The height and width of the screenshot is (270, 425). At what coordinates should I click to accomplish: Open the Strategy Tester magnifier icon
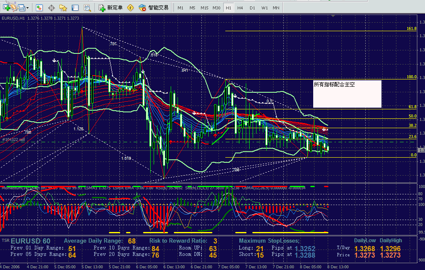(87, 8)
